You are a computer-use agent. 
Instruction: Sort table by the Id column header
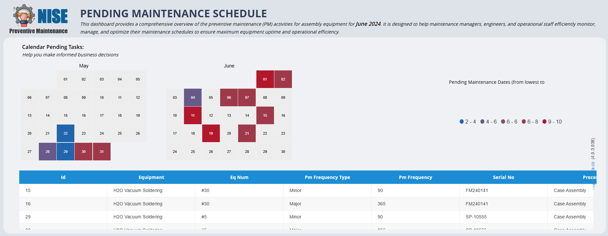click(x=63, y=177)
